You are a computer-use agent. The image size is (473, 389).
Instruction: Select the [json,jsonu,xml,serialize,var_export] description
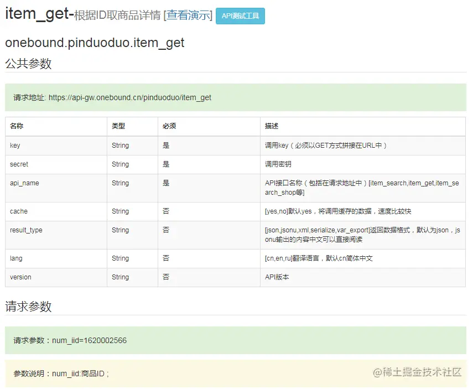pos(362,235)
